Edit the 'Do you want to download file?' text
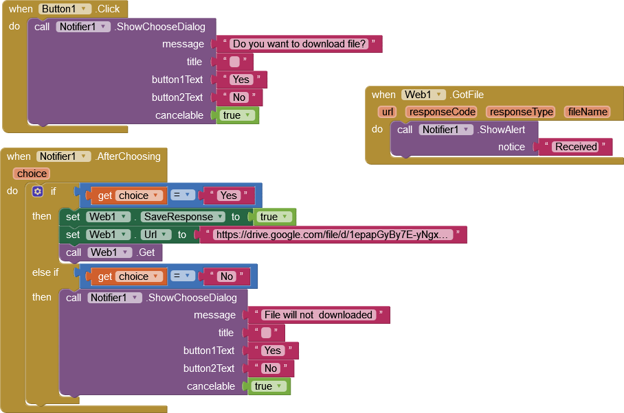The image size is (624, 413). (299, 44)
